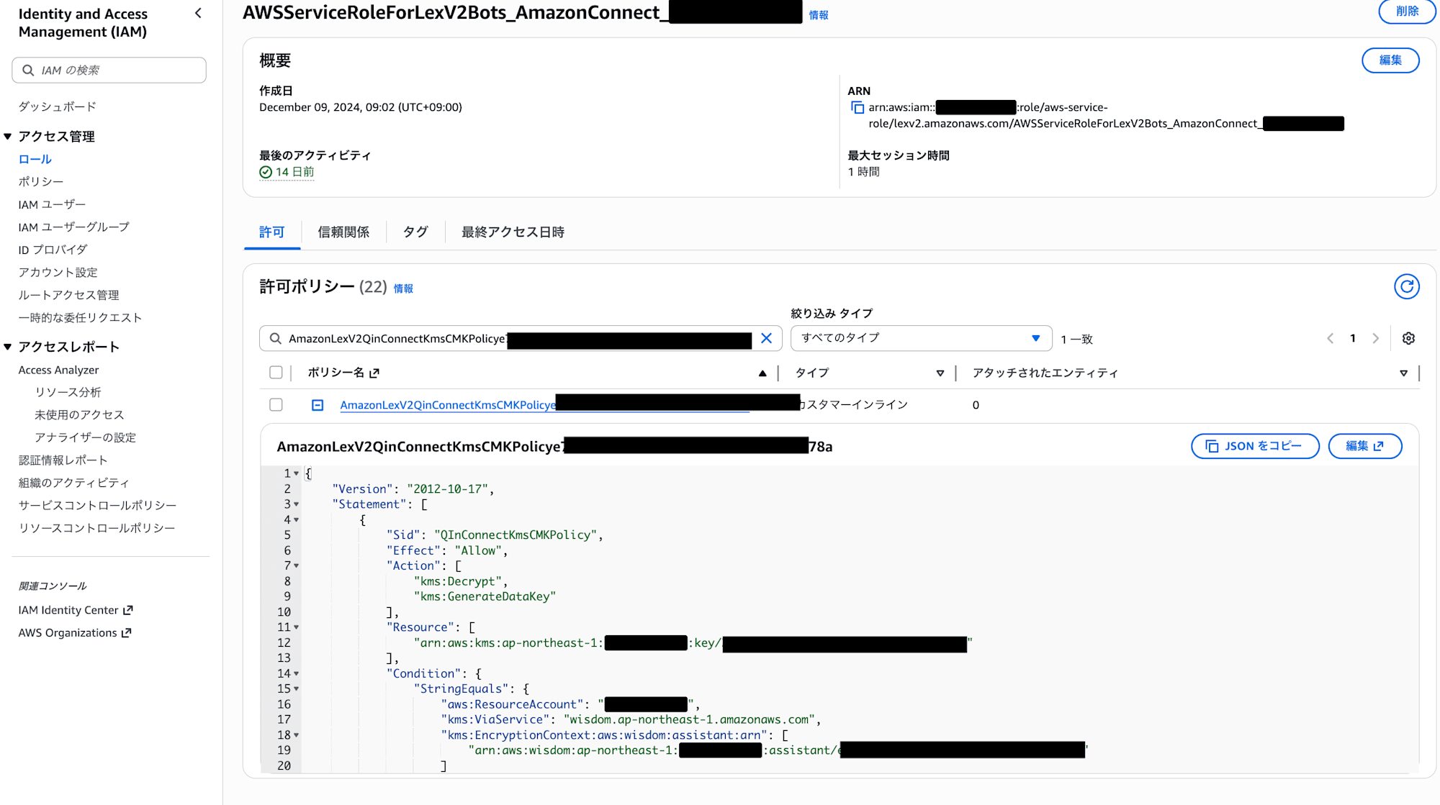The width and height of the screenshot is (1440, 805).
Task: Open ロール in the sidebar
Action: click(35, 159)
